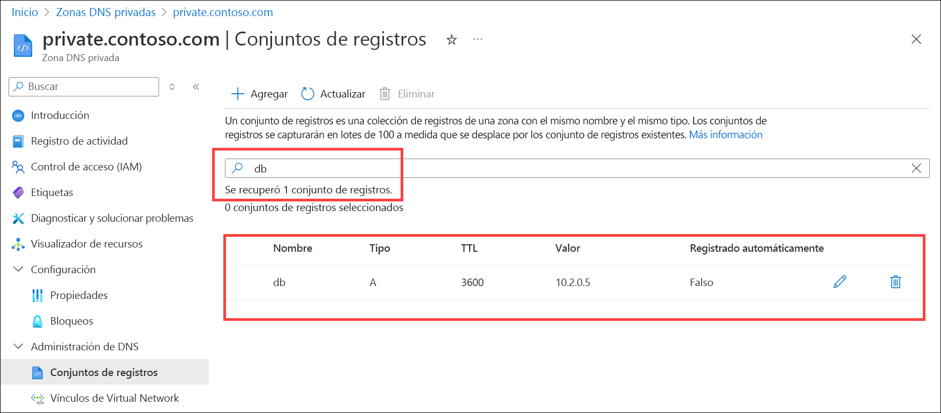Image resolution: width=941 pixels, height=413 pixels.
Task: Refresh with the Actualizar button
Action: pos(333,94)
